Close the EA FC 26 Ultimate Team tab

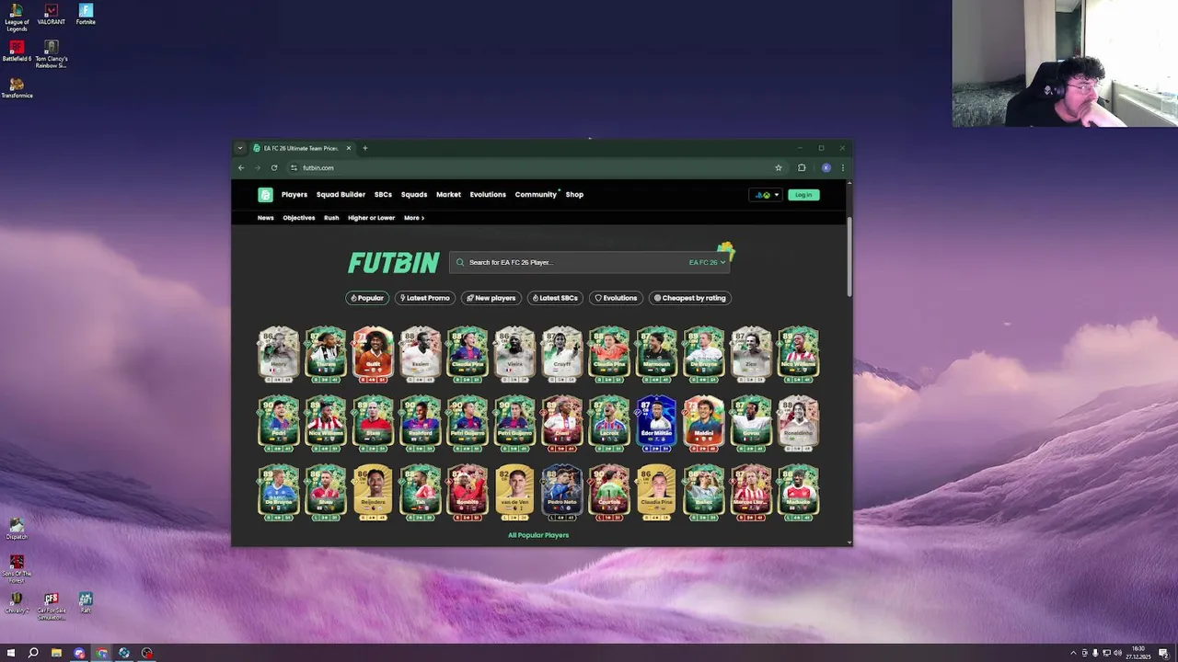[349, 148]
